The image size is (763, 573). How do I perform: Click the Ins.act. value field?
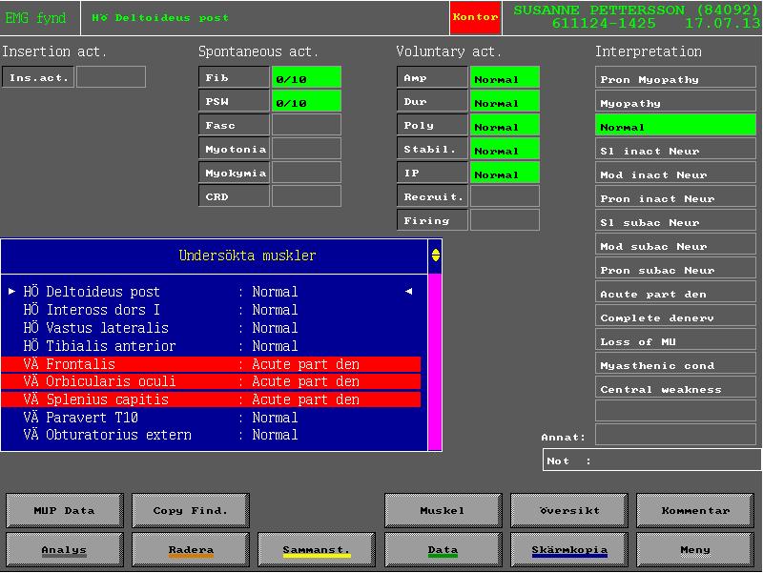(111, 77)
